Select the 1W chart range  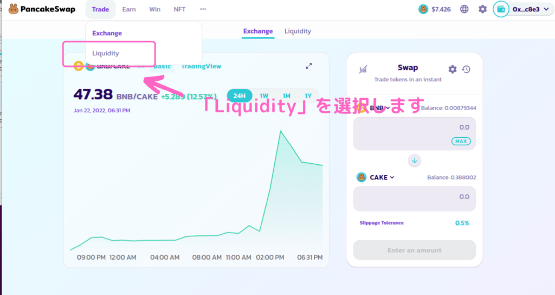click(x=264, y=96)
